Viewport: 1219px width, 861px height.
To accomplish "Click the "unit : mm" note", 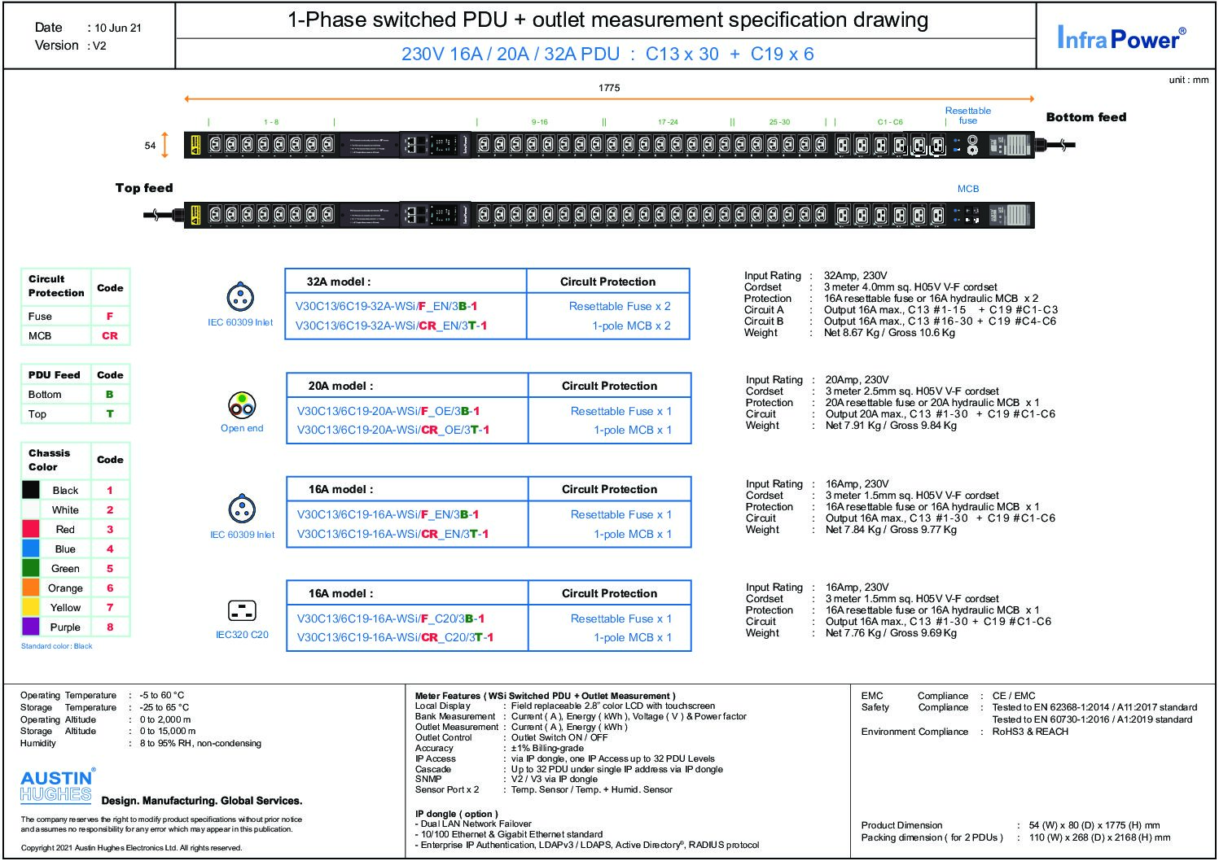I will [x=1189, y=80].
